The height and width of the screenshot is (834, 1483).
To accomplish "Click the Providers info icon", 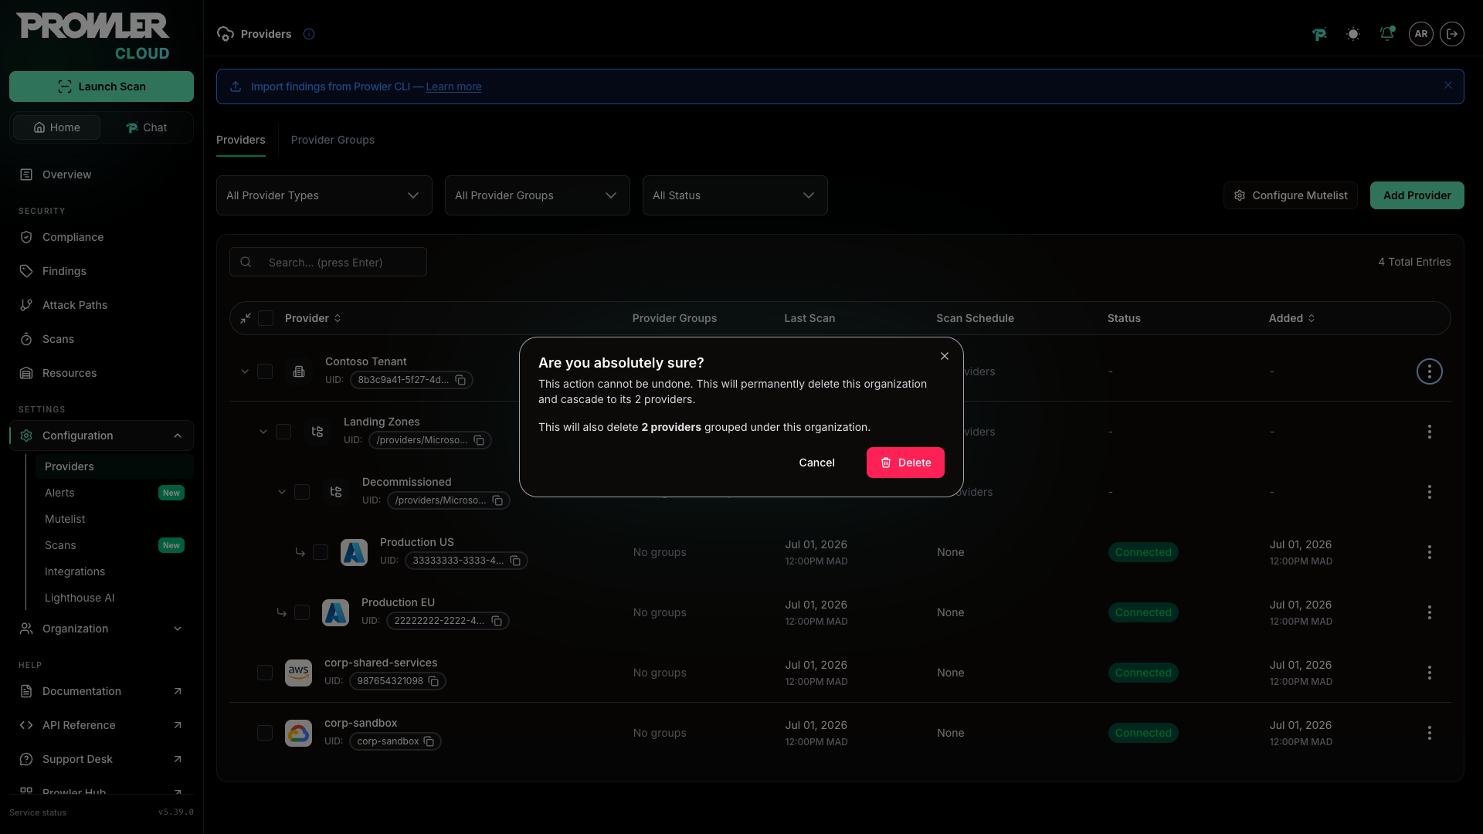I will point(309,34).
